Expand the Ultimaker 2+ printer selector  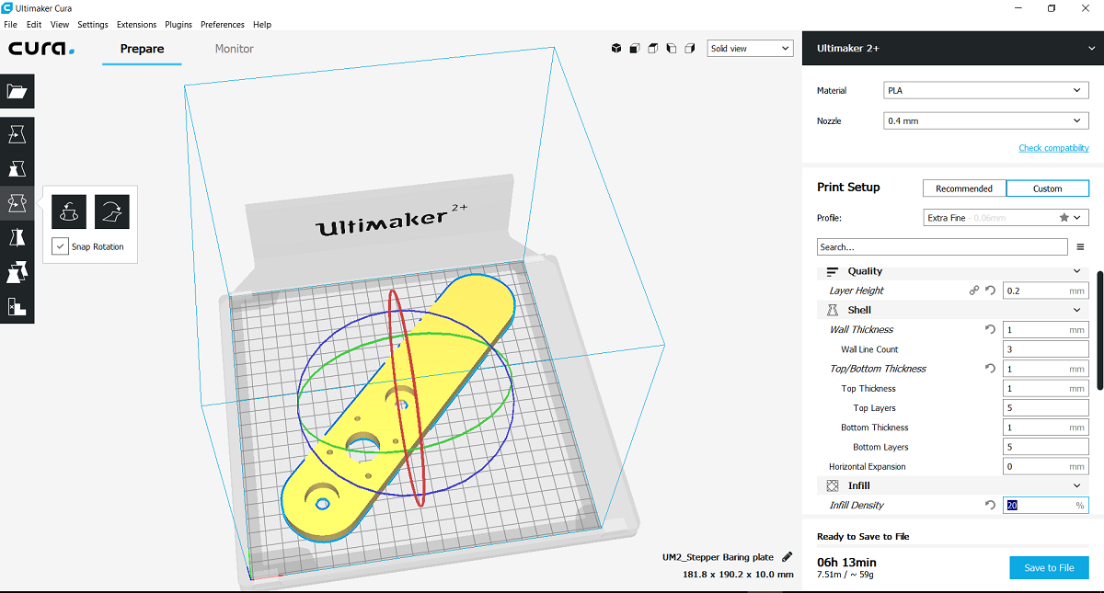coord(953,48)
